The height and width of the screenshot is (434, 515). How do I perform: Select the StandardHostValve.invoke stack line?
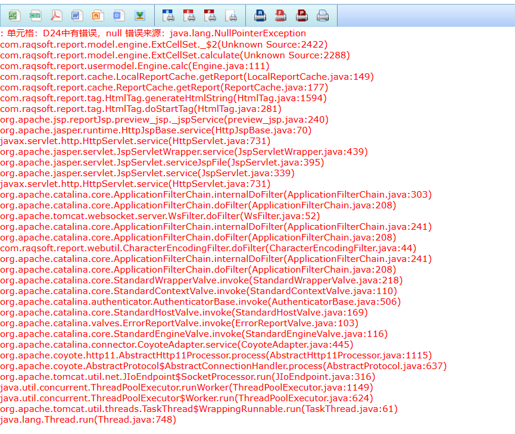(184, 313)
